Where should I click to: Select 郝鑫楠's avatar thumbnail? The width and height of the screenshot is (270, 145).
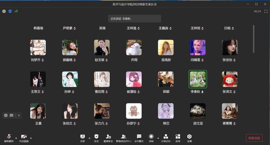tap(70, 47)
